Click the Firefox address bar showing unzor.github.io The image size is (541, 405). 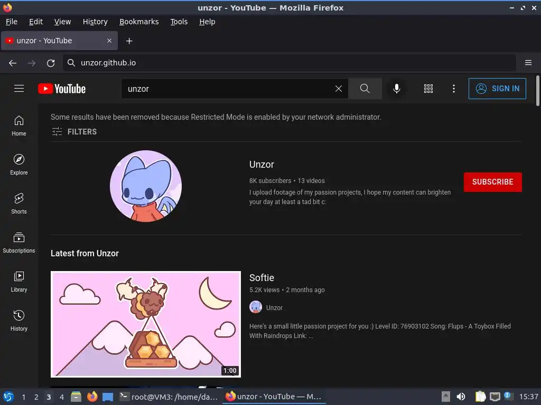[289, 63]
